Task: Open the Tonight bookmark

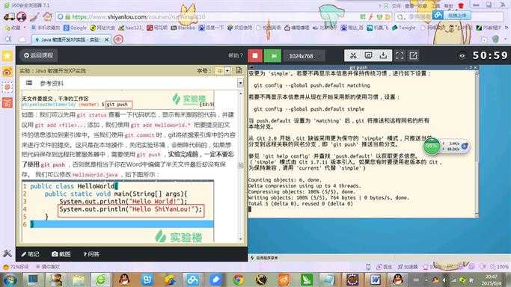Action: (404, 28)
